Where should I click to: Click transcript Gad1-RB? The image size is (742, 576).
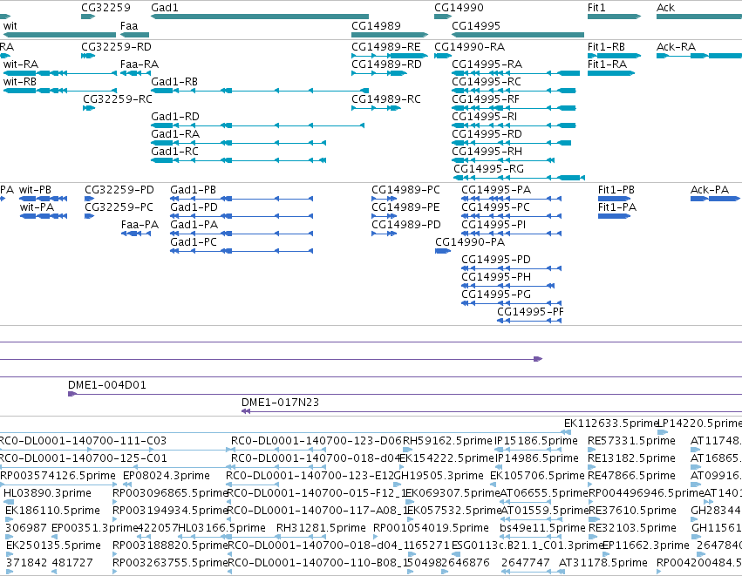coord(174,82)
